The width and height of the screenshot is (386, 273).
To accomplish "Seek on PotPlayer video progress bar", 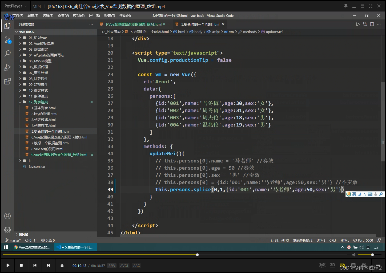I will [175, 255].
